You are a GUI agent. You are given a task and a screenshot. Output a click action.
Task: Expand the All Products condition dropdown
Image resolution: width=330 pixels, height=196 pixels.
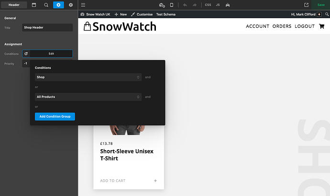[x=88, y=97]
